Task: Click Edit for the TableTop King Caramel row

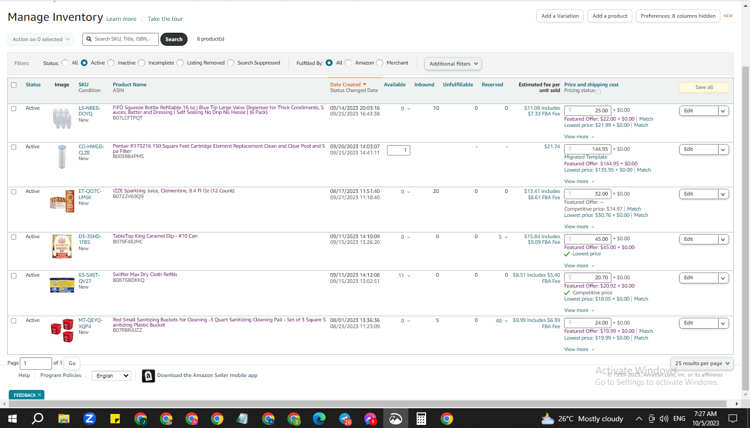Action: click(698, 239)
